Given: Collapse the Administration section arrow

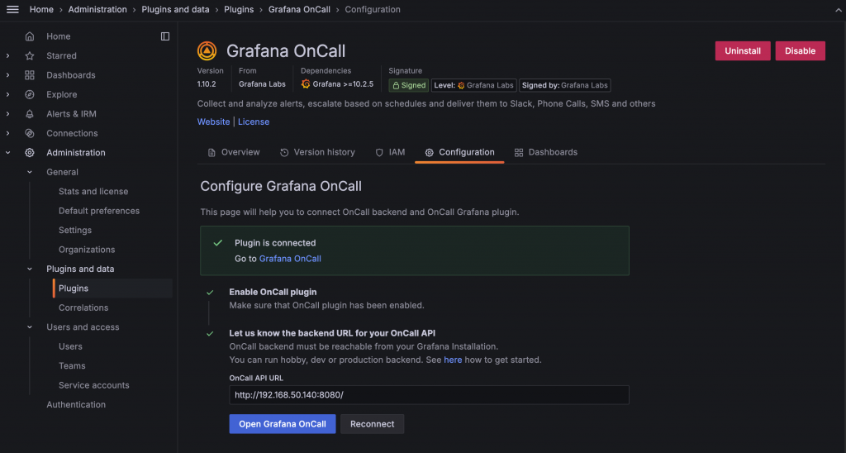Looking at the screenshot, I should 7,153.
